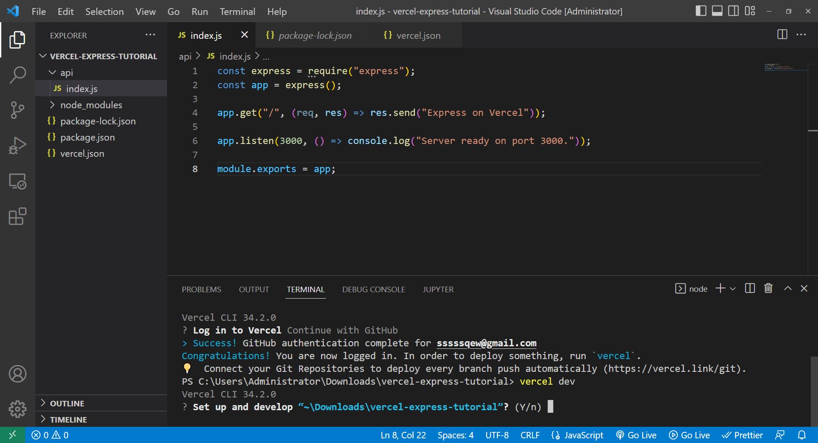818x443 pixels.
Task: Change file encoding UTF-8
Action: point(497,435)
